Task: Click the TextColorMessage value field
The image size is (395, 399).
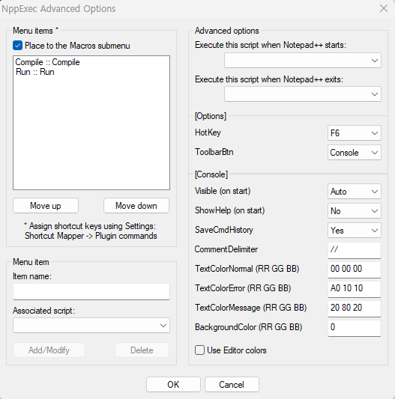Action: [355, 308]
